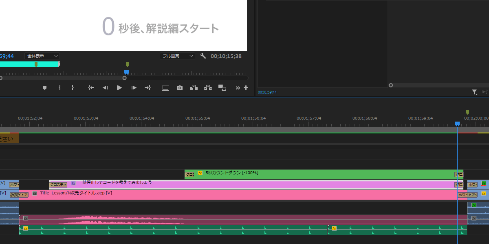
Task: Select the cross dissolve at start of green clip
Action: (189, 175)
